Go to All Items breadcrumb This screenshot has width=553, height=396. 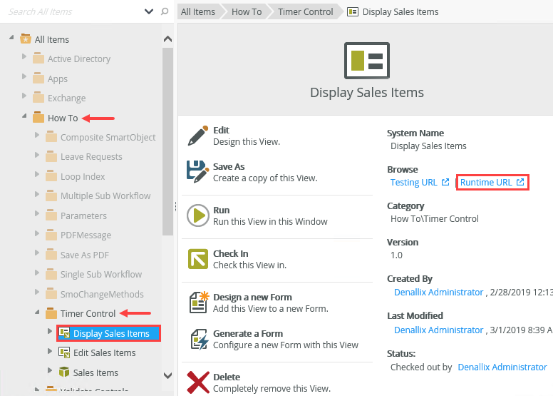[x=197, y=11]
